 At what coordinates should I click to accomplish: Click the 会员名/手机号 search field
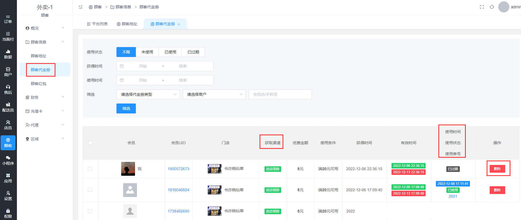(x=280, y=94)
